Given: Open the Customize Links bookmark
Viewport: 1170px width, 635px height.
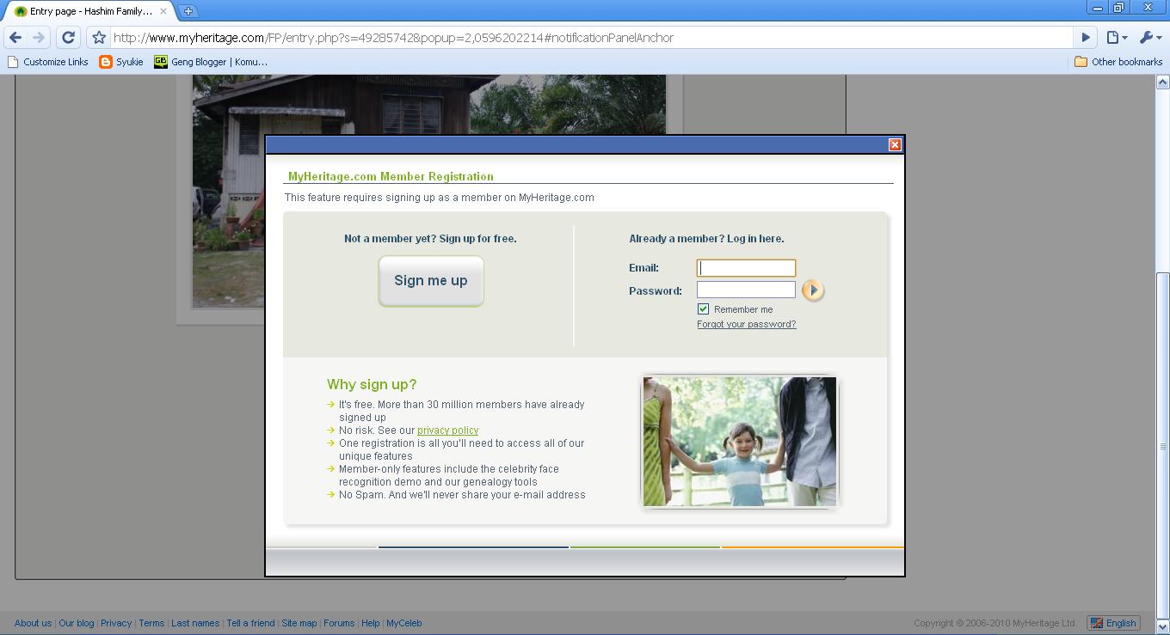Looking at the screenshot, I should pos(48,62).
